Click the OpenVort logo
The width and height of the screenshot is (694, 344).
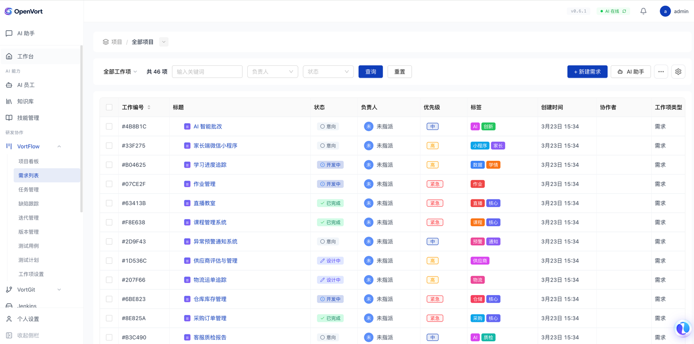click(x=24, y=11)
